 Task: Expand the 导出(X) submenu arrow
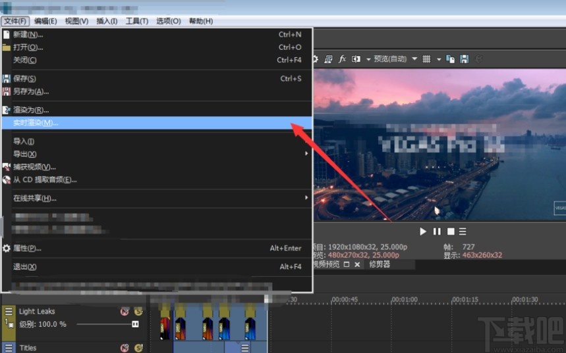click(306, 154)
